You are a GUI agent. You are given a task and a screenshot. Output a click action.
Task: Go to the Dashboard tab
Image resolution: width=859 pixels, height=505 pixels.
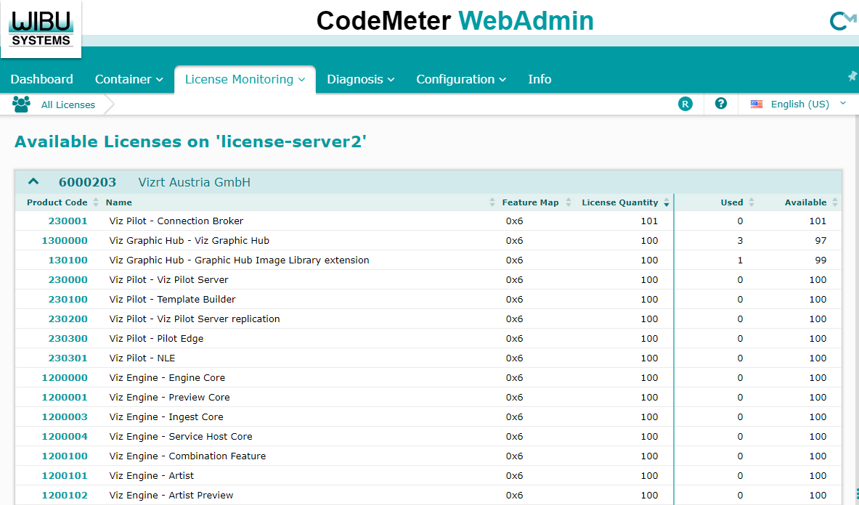point(41,80)
